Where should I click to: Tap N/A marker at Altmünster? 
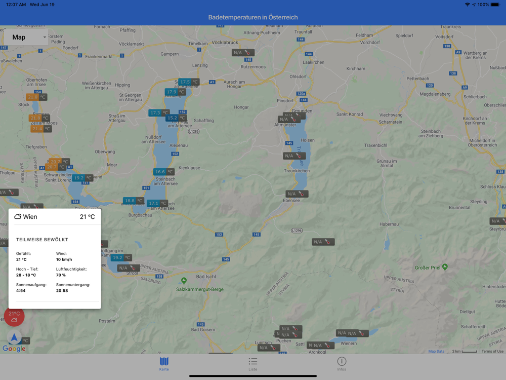click(x=289, y=120)
